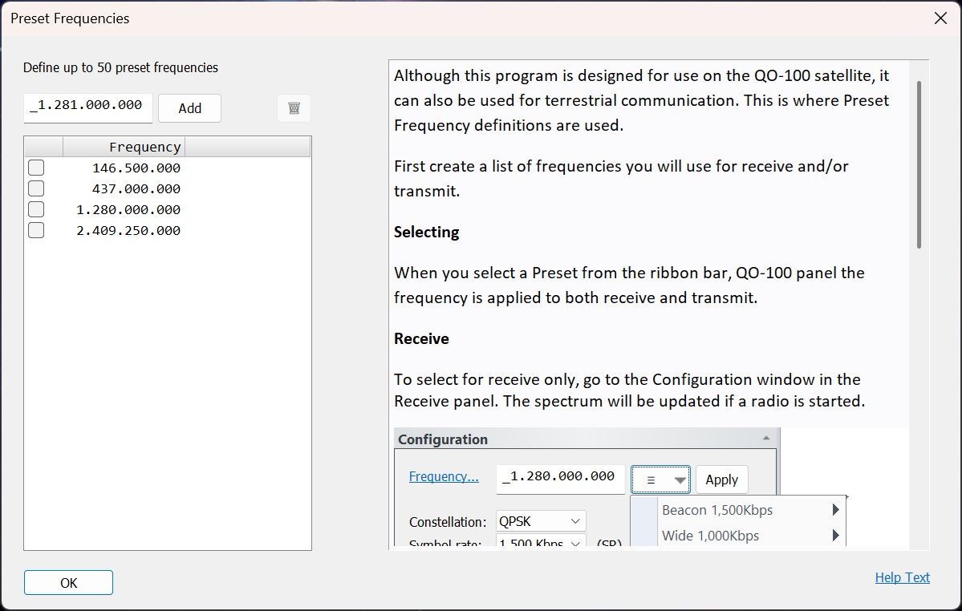Tick the checkbox for 1.280.000.000
The width and height of the screenshot is (962, 611).
(36, 209)
